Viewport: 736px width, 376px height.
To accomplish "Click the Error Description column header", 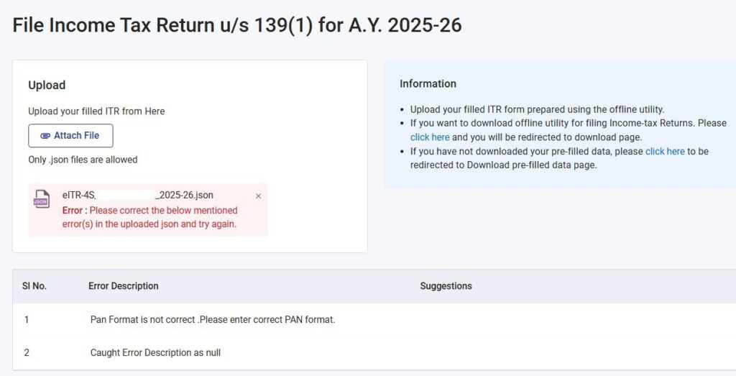I will click(x=124, y=286).
